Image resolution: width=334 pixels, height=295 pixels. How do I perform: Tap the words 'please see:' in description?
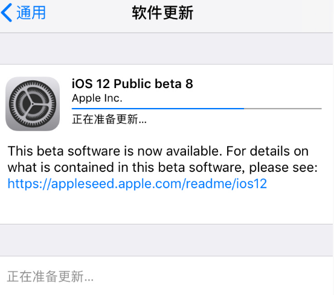pyautogui.click(x=283, y=168)
